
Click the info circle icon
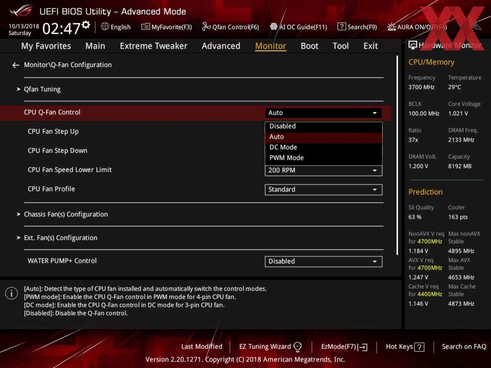point(12,293)
